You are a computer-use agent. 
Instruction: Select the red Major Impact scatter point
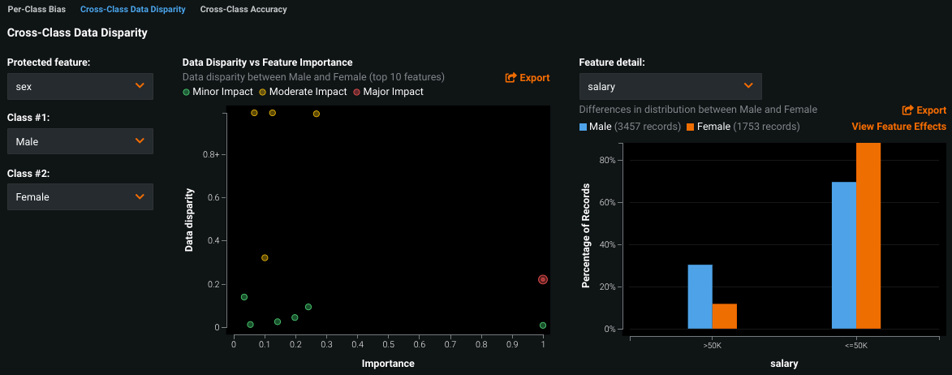tap(543, 279)
